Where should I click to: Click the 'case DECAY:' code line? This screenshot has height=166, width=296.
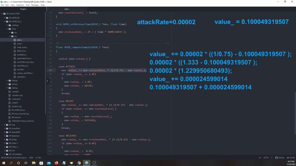click(67, 101)
